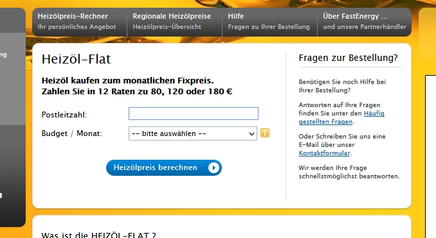Image resolution: width=436 pixels, height=238 pixels.
Task: Click the yellow info icon beside Budget
Action: pos(265,133)
